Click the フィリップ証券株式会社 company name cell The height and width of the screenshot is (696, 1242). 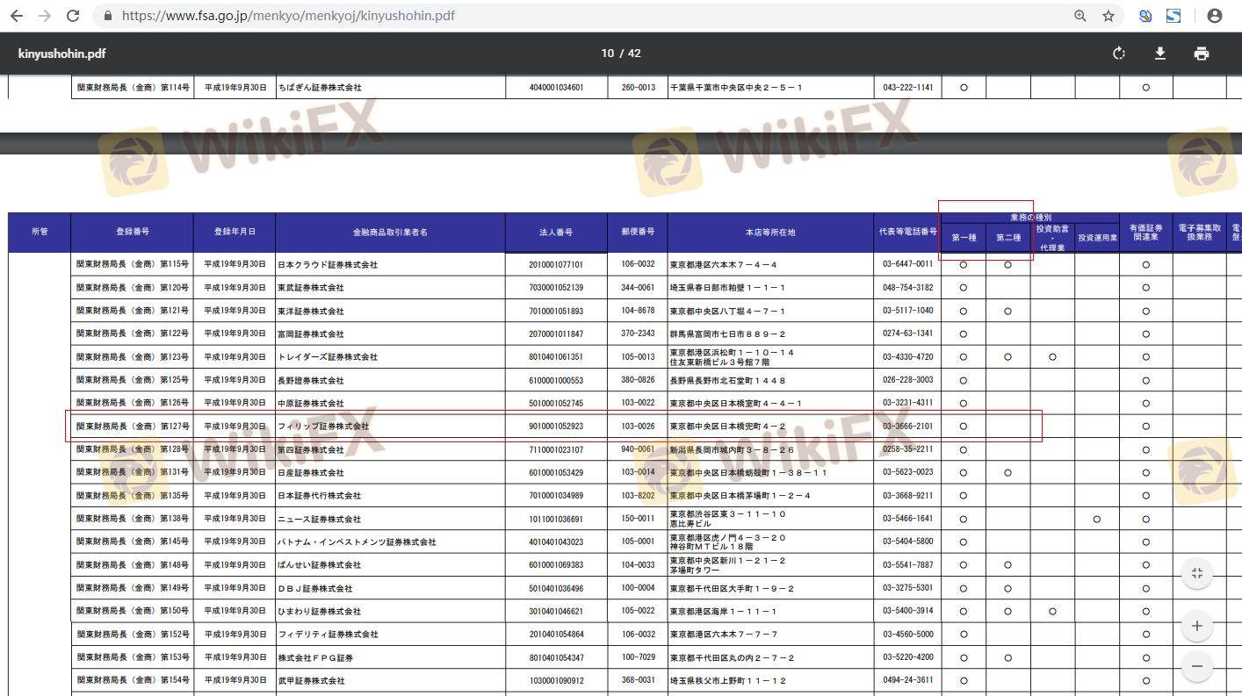[x=323, y=427]
